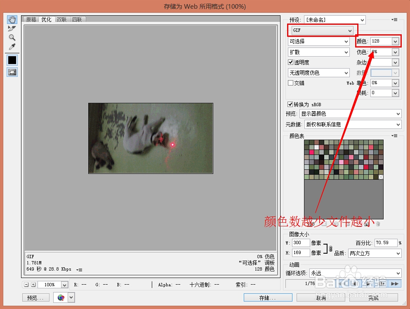410x309 pixels.
Task: Click the black eyedropper color swatch
Action: coord(12,60)
